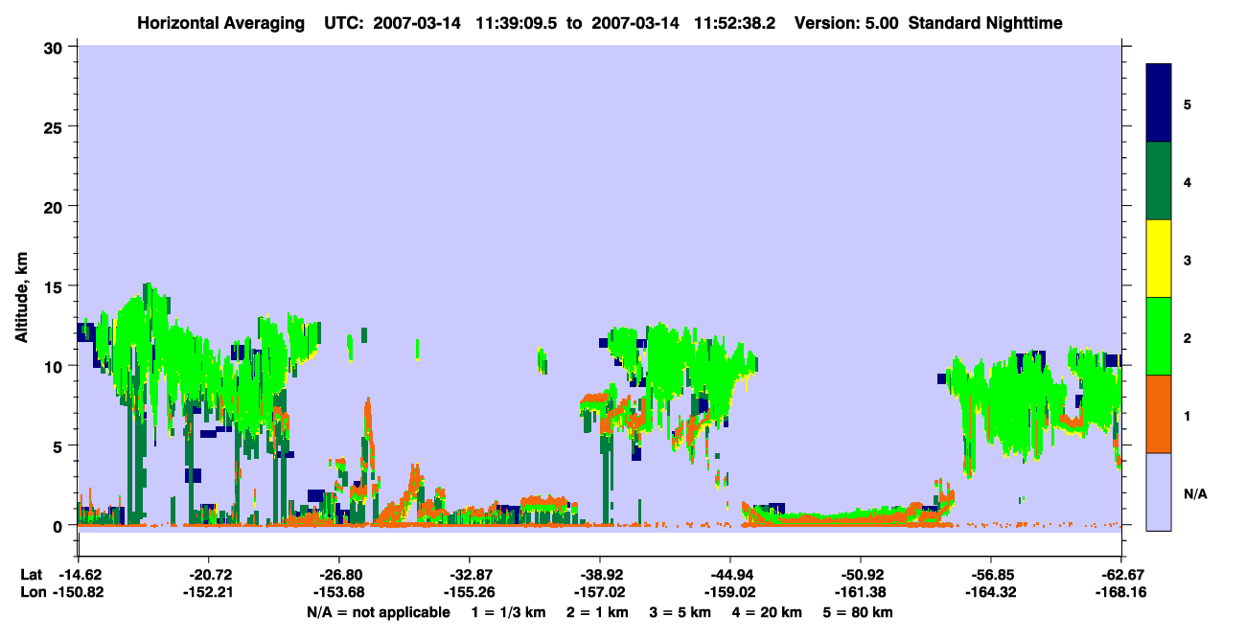The height and width of the screenshot is (639, 1246).
Task: Click the '3 = 5 km' legend entry
Action: [681, 611]
